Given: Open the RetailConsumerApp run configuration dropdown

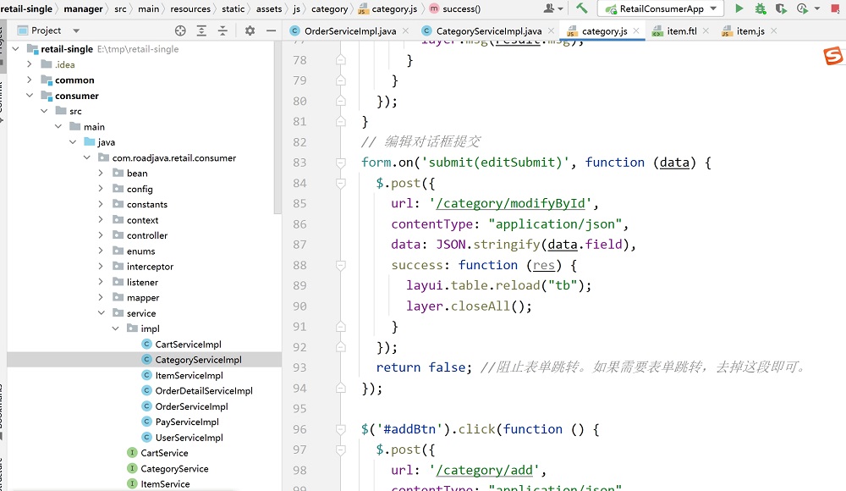Looking at the screenshot, I should pyautogui.click(x=661, y=9).
